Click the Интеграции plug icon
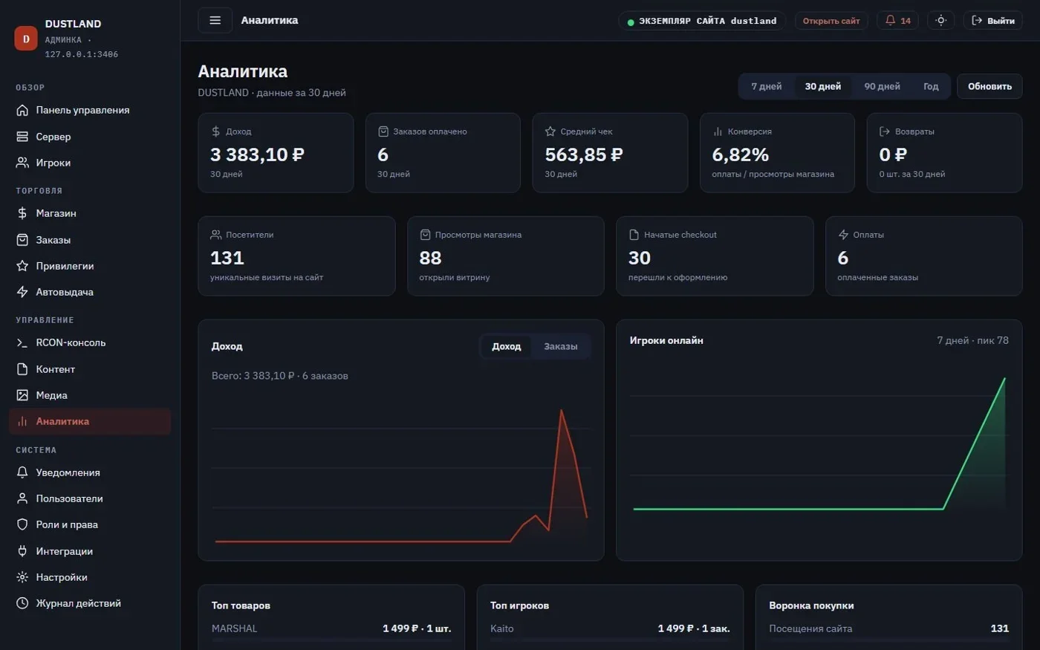The width and height of the screenshot is (1040, 650). [x=22, y=551]
